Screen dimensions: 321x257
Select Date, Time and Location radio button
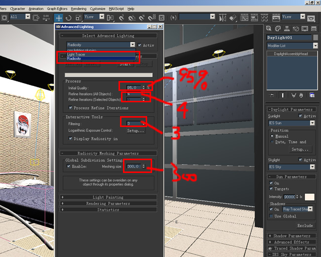[272, 142]
